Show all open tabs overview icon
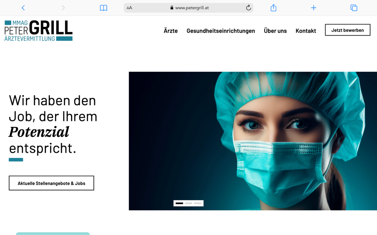377x235 pixels. coord(354,8)
